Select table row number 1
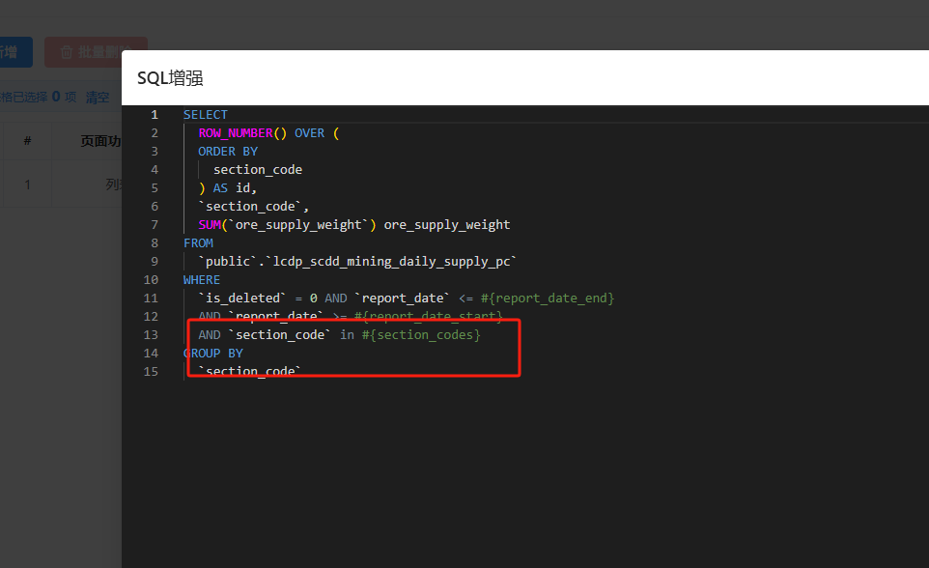The image size is (929, 568). coord(27,185)
